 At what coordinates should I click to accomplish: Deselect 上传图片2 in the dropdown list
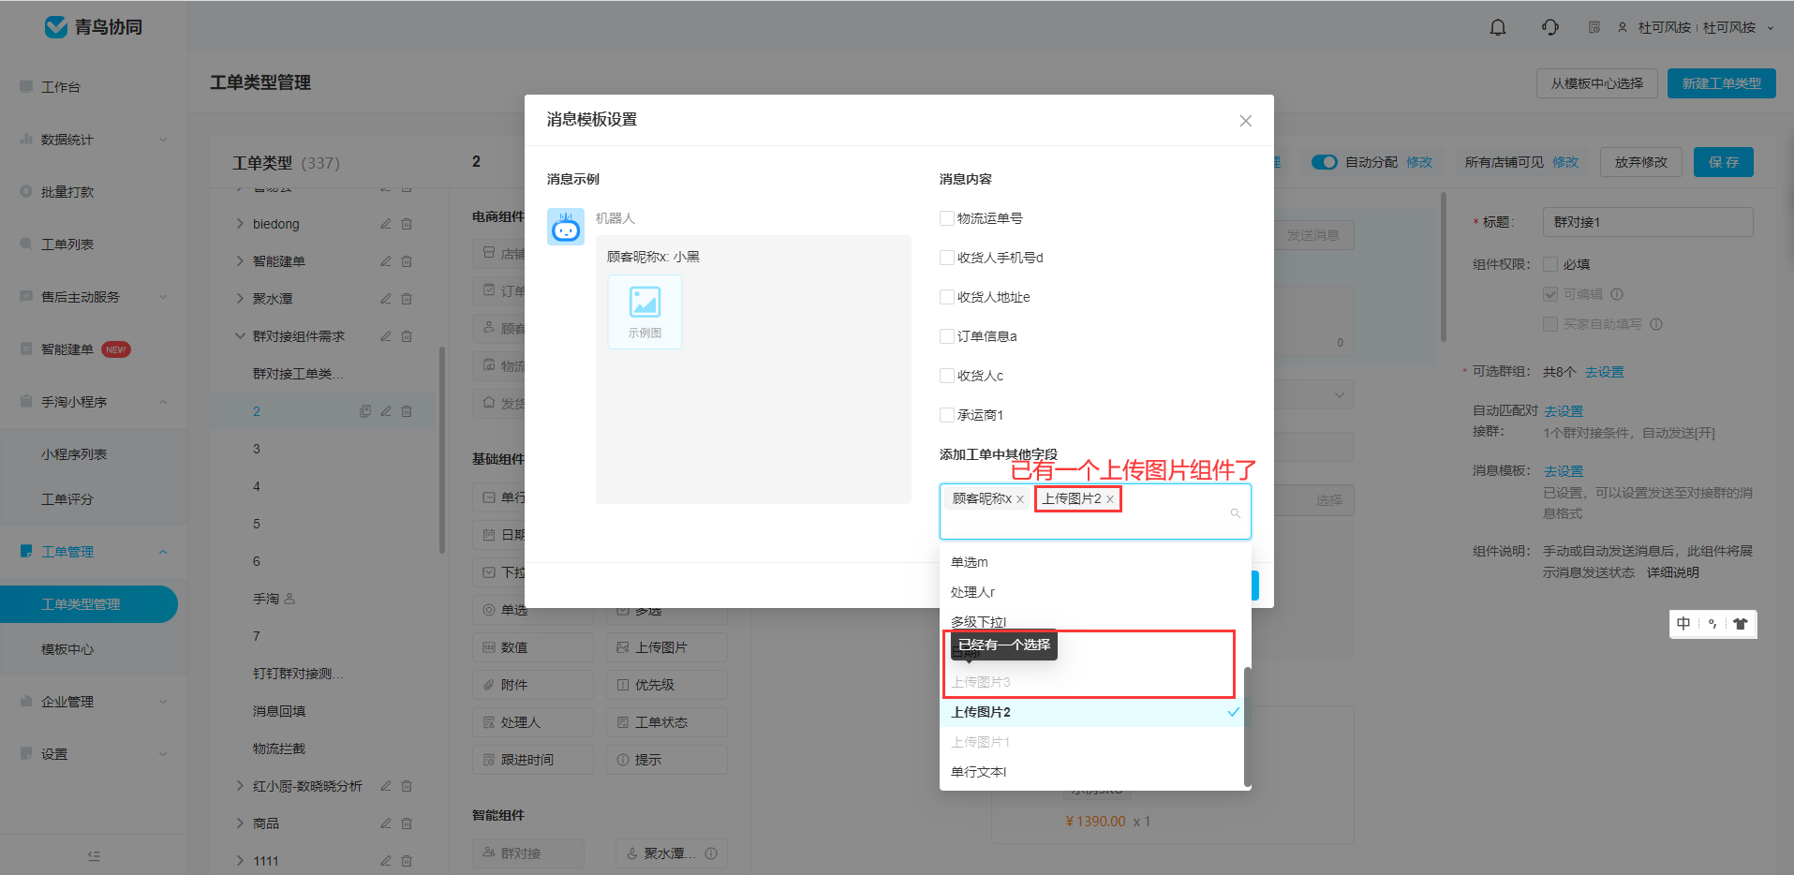coord(1091,712)
